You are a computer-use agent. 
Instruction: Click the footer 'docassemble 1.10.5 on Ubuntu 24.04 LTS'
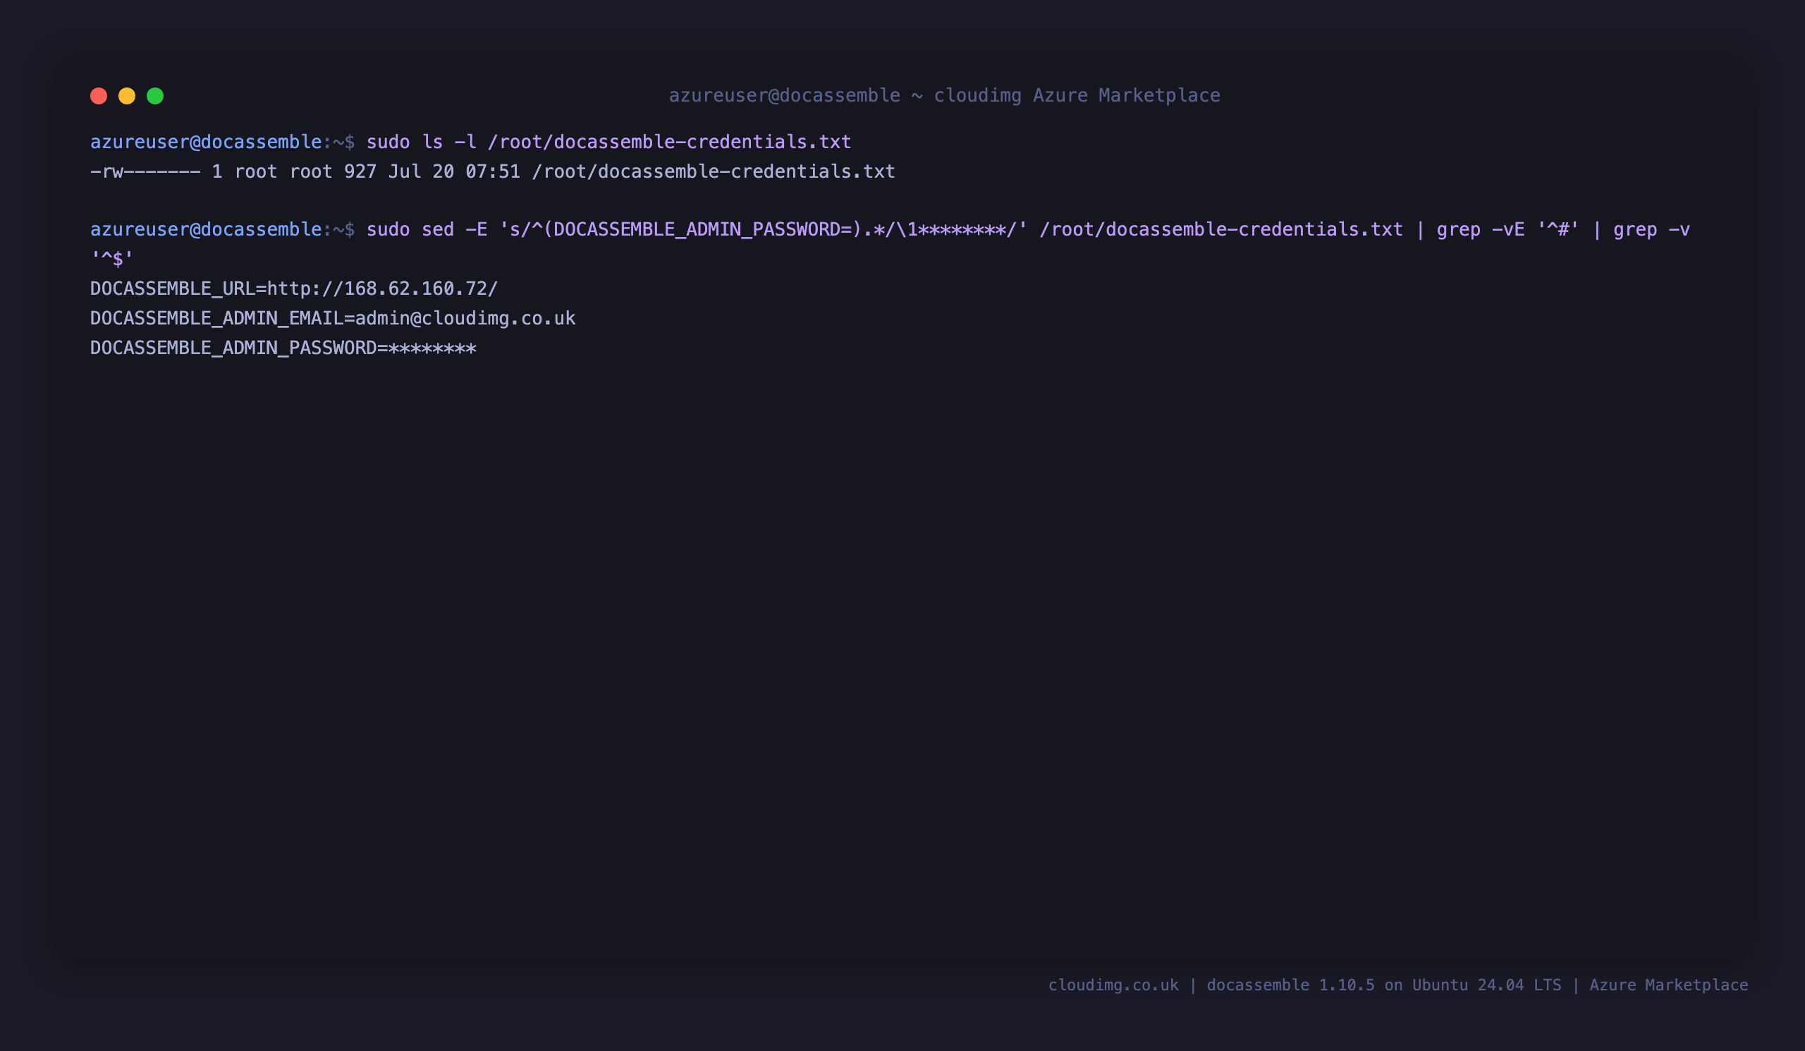click(1384, 985)
